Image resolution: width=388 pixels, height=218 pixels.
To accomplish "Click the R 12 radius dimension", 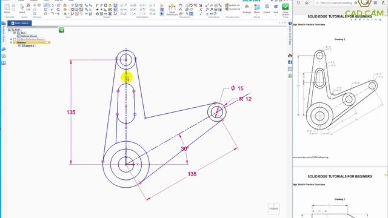I will point(245,99).
